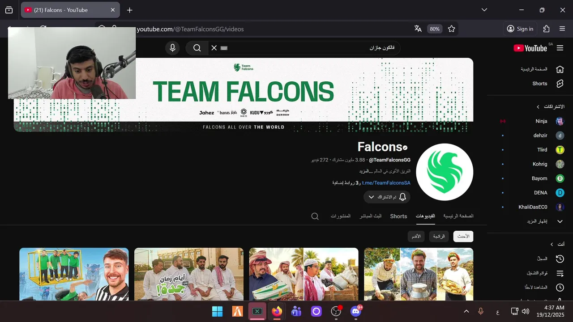Expand the أنت section chevron
The image size is (573, 322).
tap(552, 244)
